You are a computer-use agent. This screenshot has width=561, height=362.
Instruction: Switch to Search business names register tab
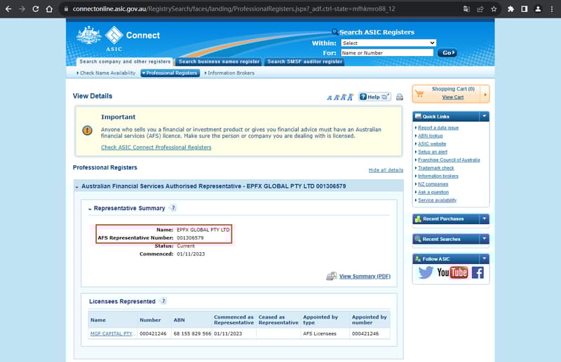[219, 62]
